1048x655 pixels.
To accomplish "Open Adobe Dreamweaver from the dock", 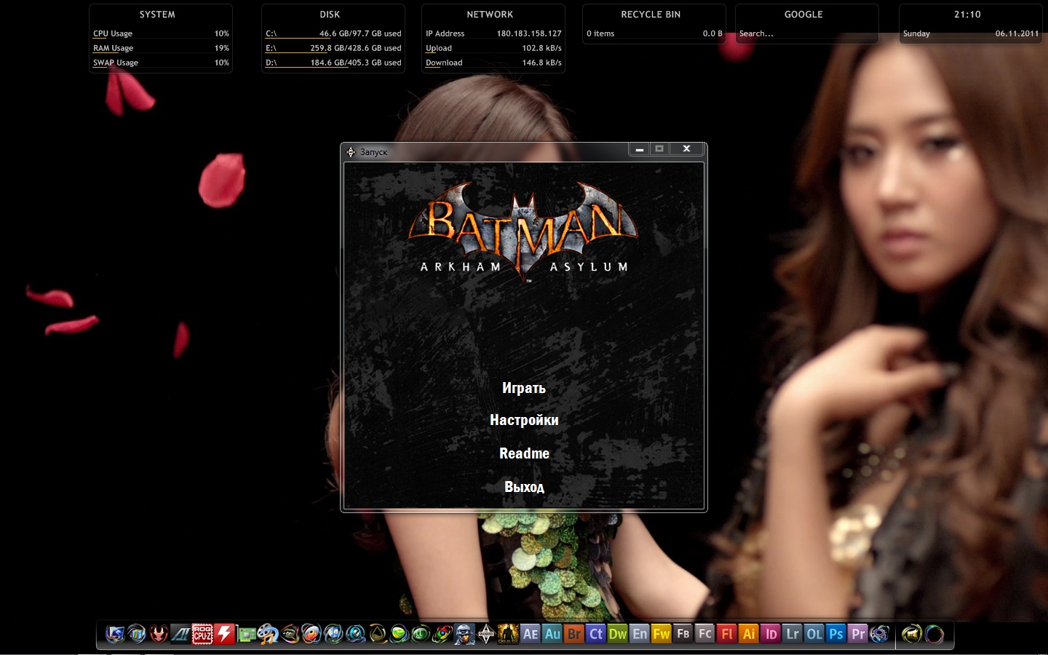I will tap(618, 634).
